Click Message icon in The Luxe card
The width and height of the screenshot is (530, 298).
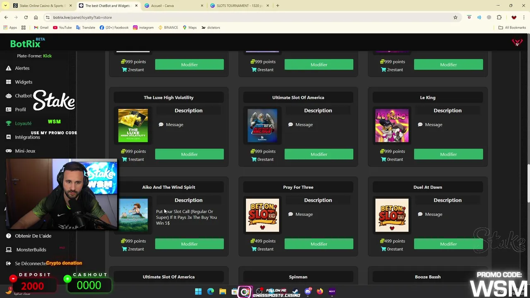pyautogui.click(x=161, y=125)
